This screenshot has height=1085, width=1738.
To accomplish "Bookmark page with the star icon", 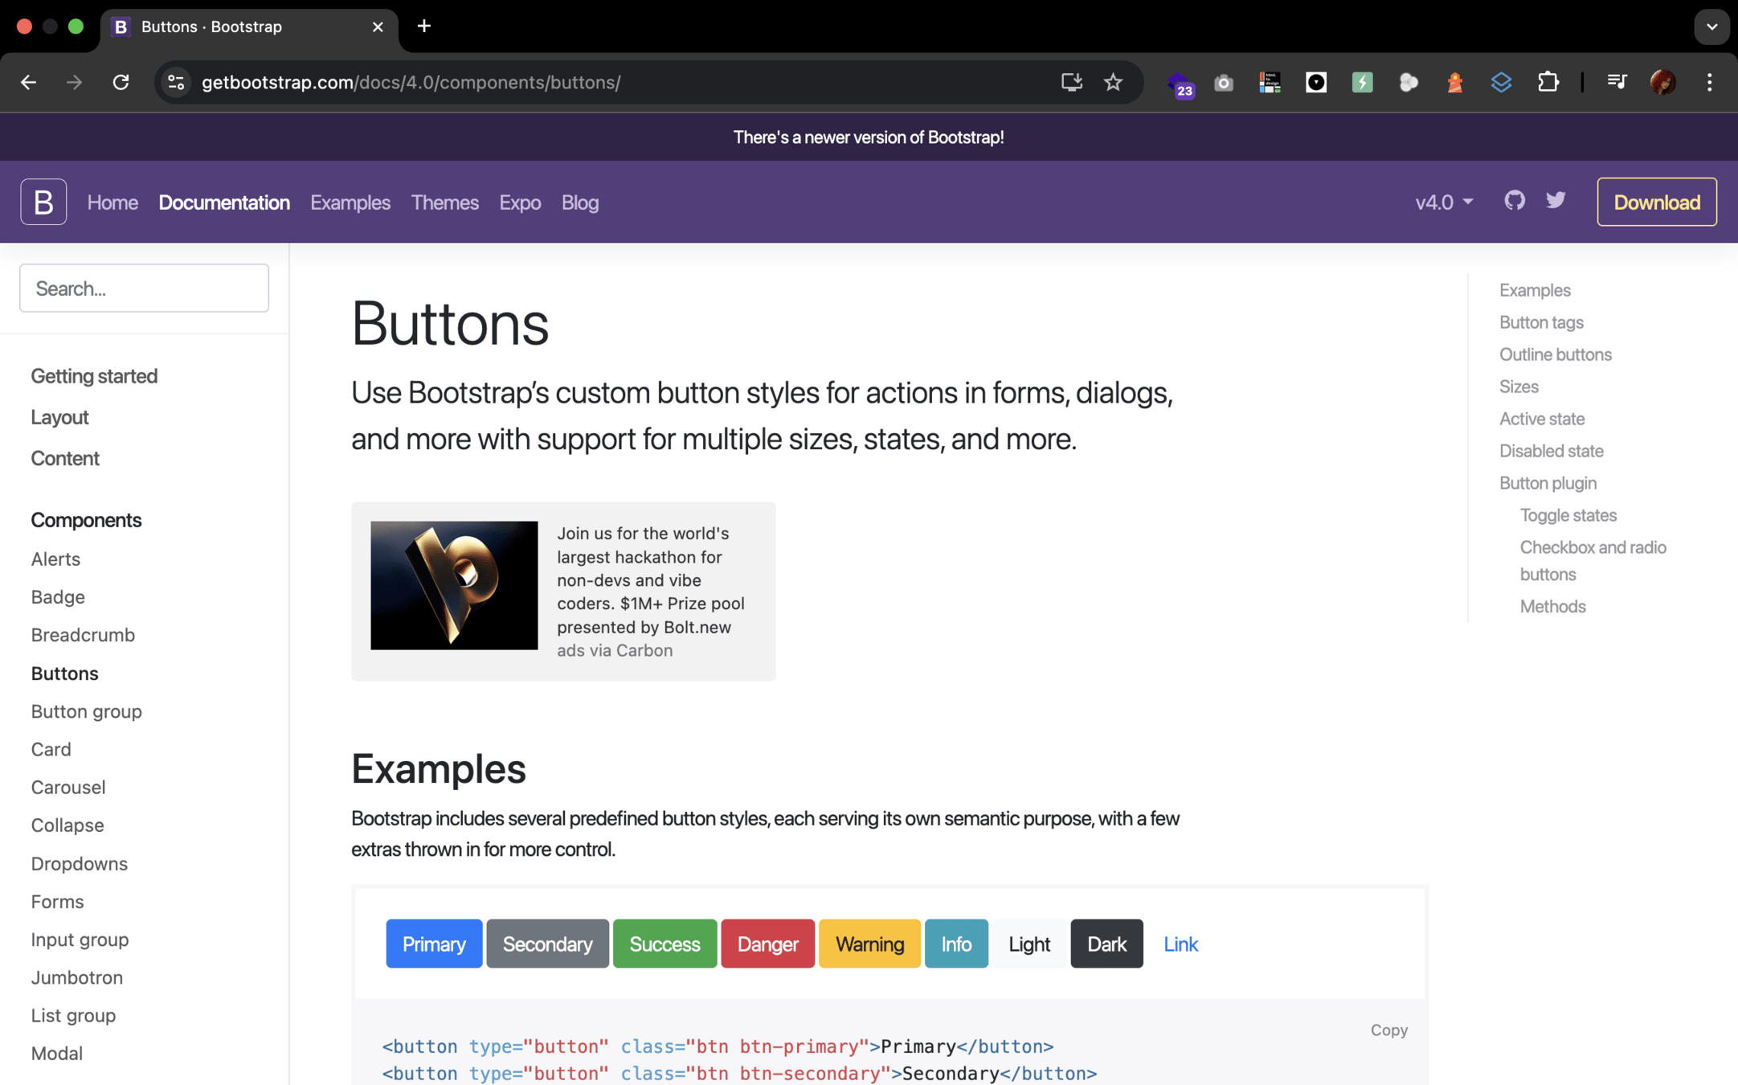I will pos(1113,82).
